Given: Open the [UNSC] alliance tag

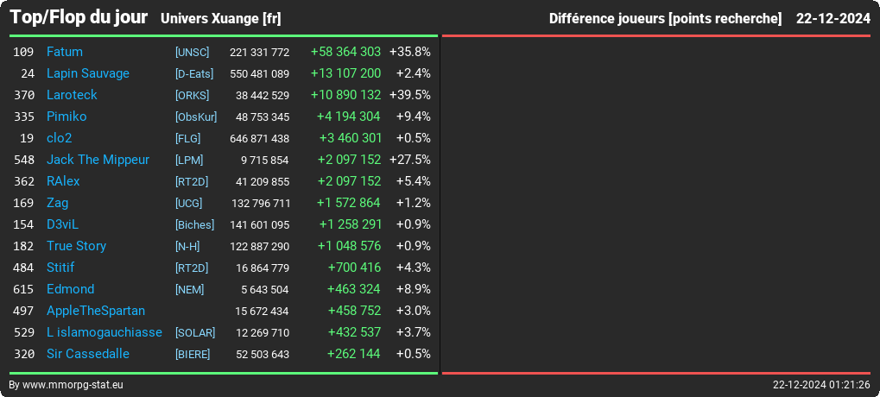Looking at the screenshot, I should point(192,52).
